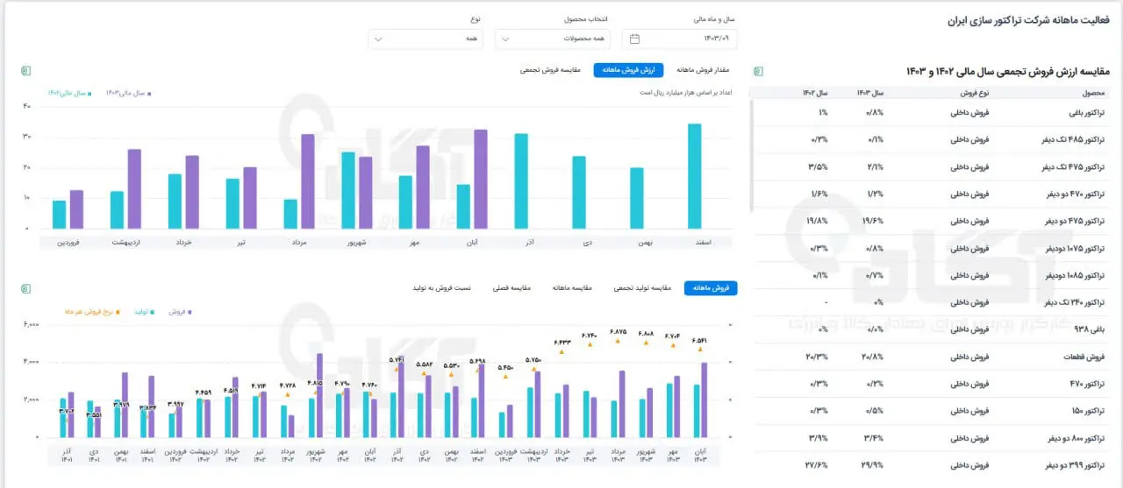Export the top sales chart via its green icon

point(27,70)
